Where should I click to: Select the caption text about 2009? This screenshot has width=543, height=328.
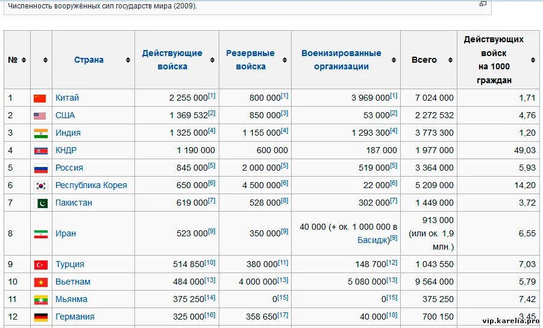102,6
